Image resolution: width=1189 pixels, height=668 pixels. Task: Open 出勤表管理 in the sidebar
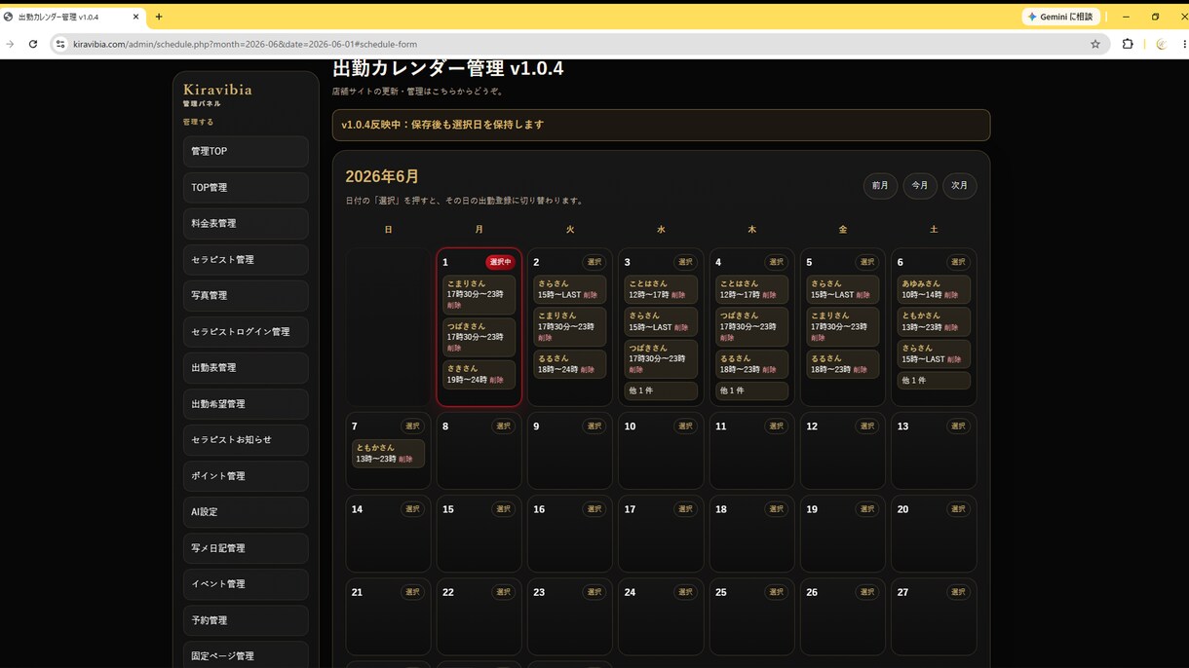[x=246, y=368]
